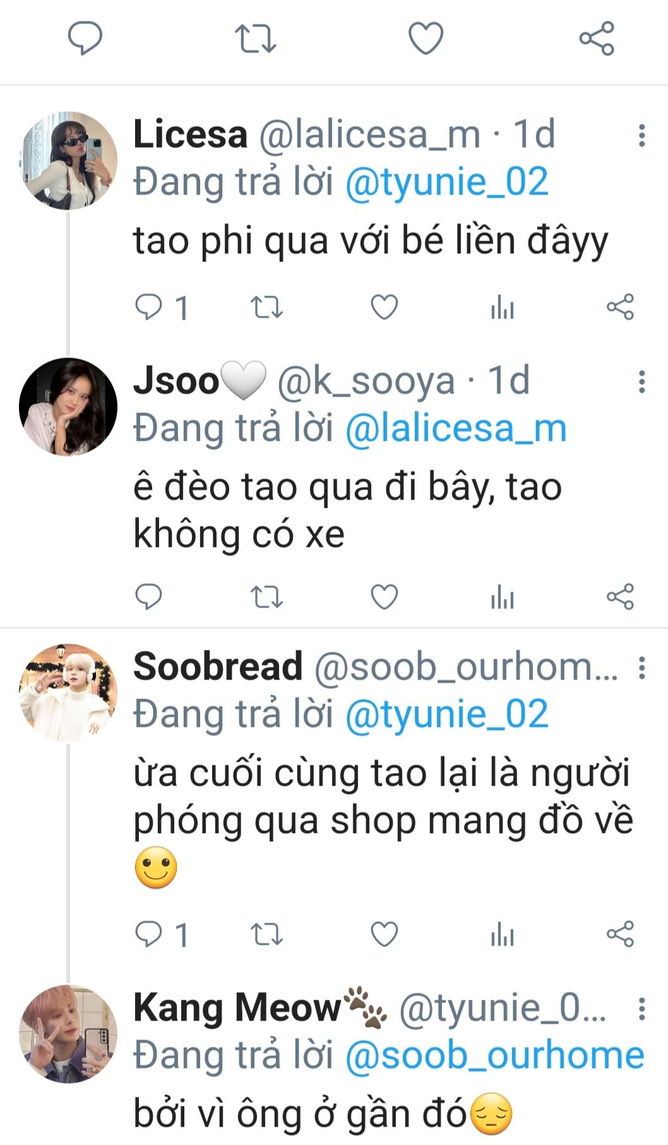Share Jsoo's reply tweet
Viewport: 668px width, 1145px height.
click(620, 596)
